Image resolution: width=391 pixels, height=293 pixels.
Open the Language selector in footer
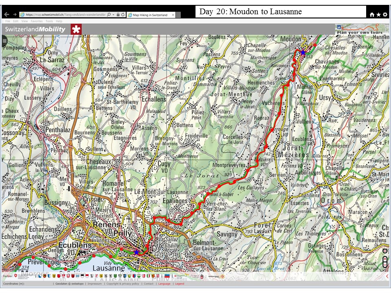tap(164, 284)
